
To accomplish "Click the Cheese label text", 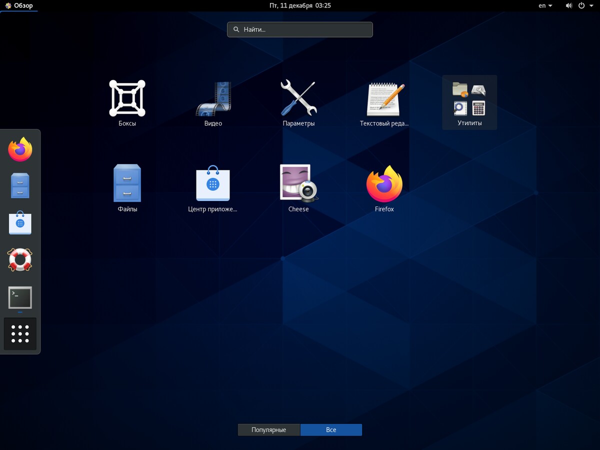I will point(298,209).
